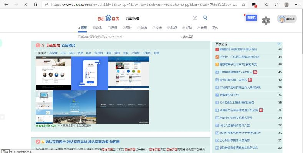Image resolution: width=303 pixels, height=153 pixels.
Task: Filter images by the 建筑 tag
Action: tap(157, 53)
